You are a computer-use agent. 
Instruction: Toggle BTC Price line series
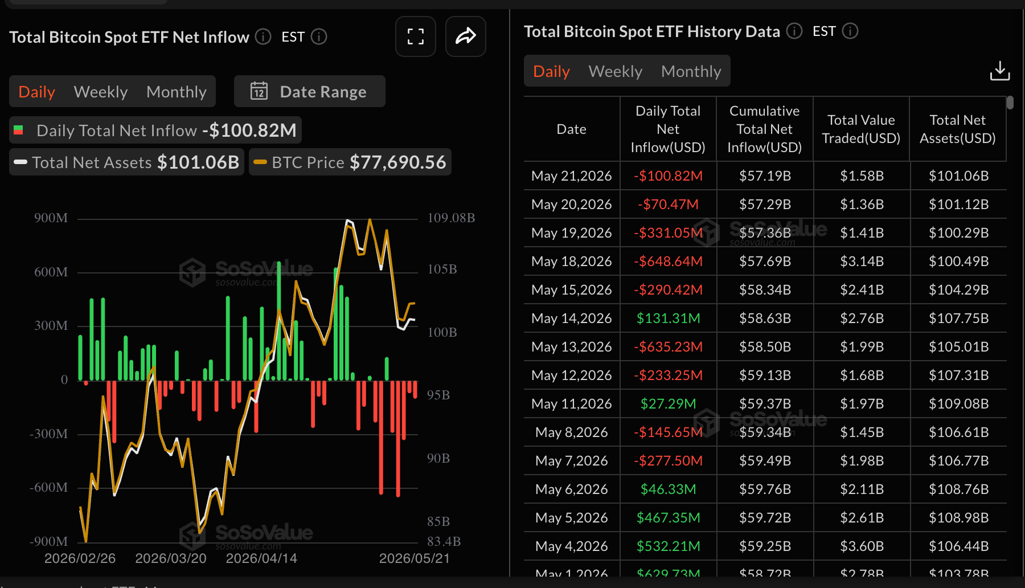point(350,162)
